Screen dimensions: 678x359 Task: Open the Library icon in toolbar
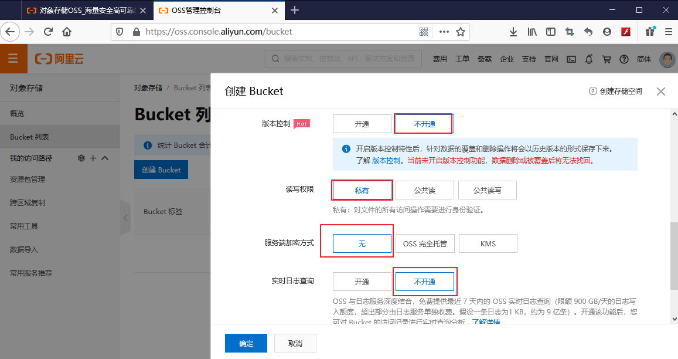(532, 32)
